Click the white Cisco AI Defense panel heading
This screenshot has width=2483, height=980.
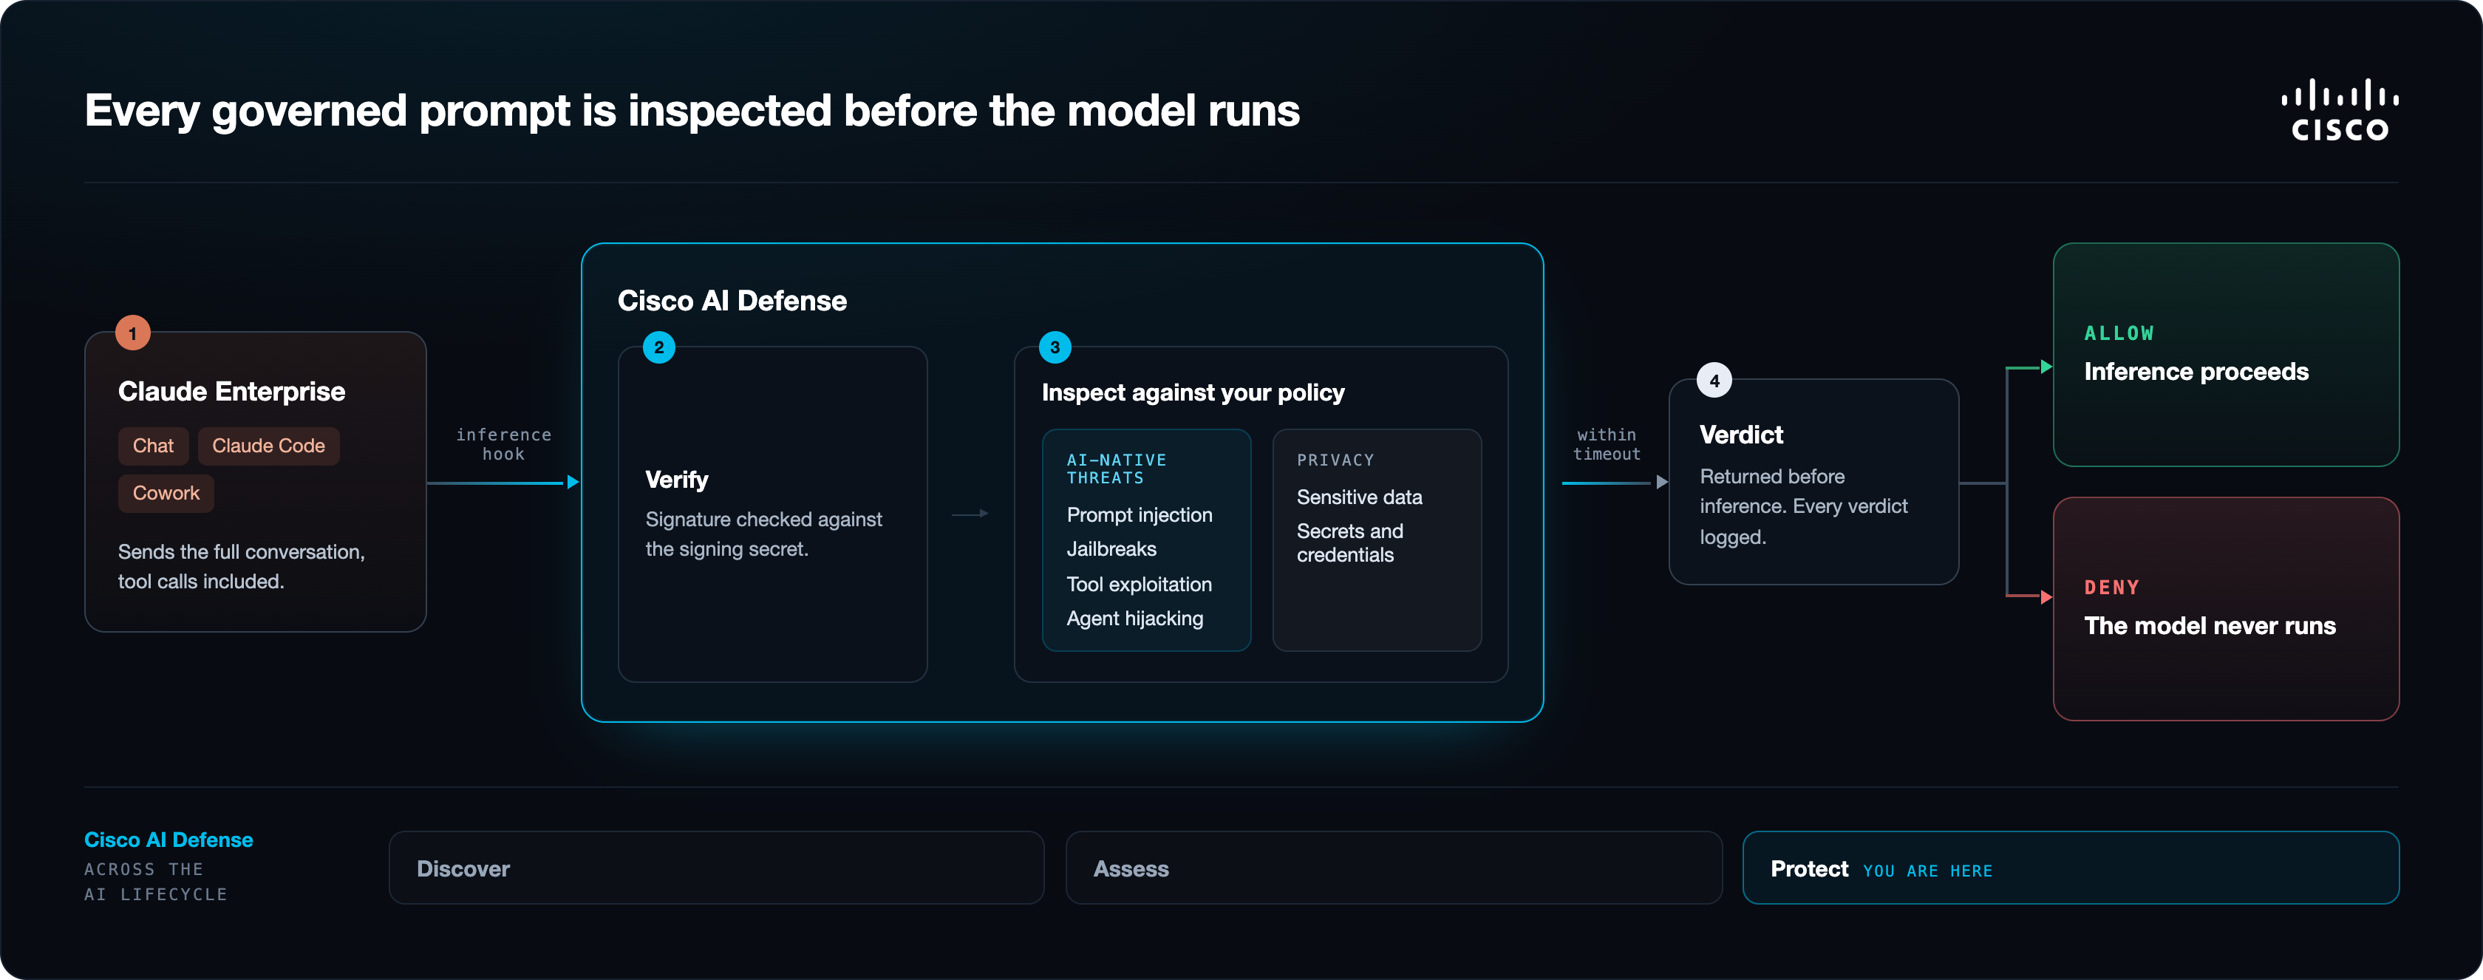tap(732, 301)
